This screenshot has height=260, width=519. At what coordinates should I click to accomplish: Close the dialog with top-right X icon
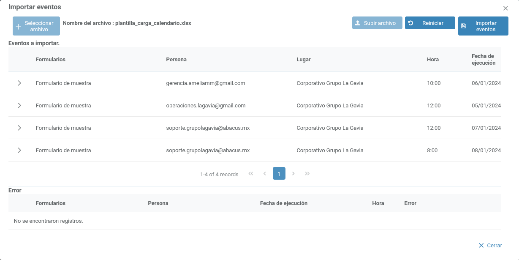[x=505, y=8]
